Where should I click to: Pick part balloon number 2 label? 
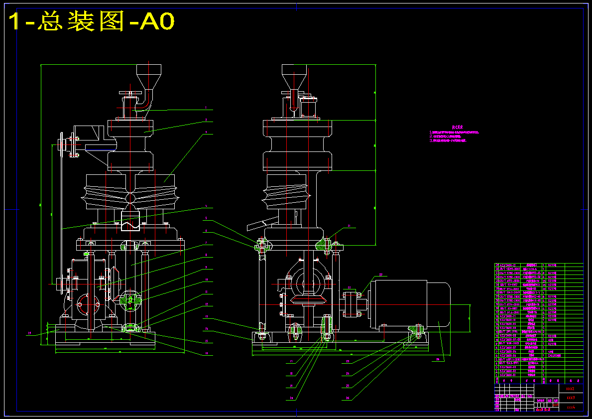(206, 120)
